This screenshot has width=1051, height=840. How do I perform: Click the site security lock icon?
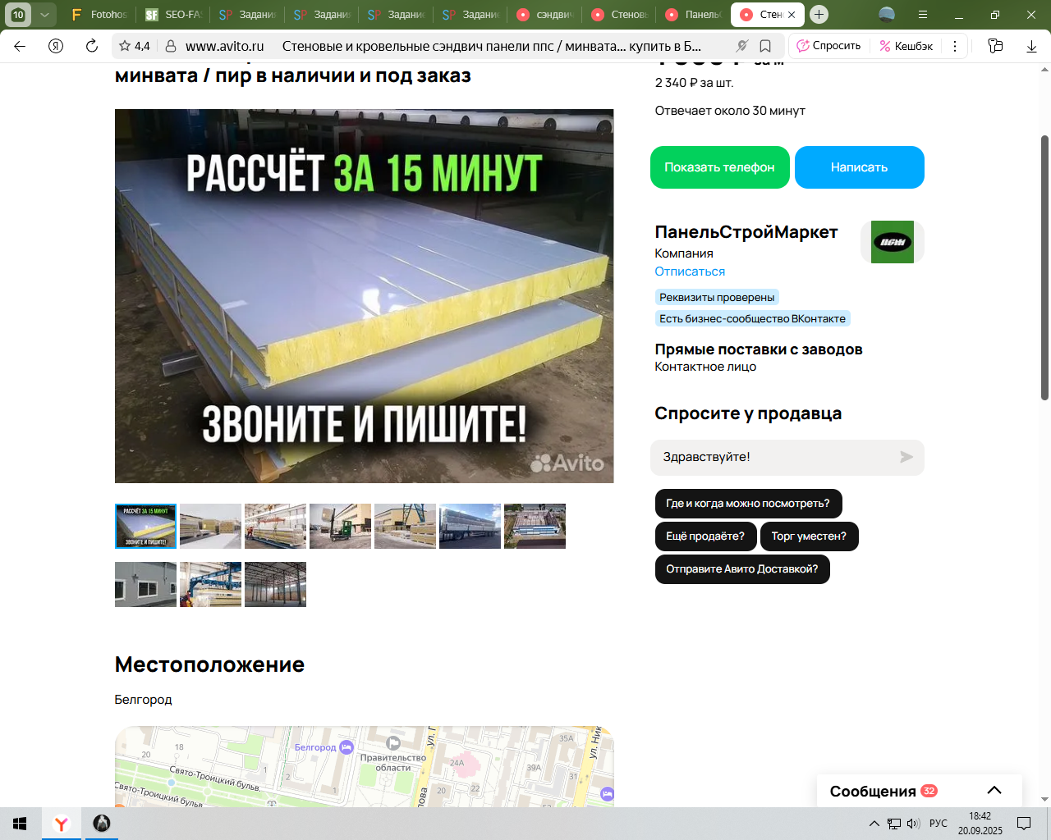[x=171, y=46]
